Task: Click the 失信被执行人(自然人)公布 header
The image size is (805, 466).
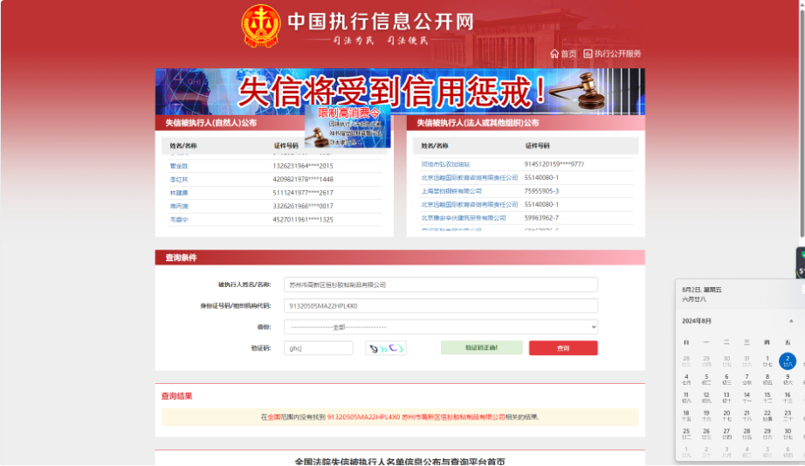Action: (211, 123)
